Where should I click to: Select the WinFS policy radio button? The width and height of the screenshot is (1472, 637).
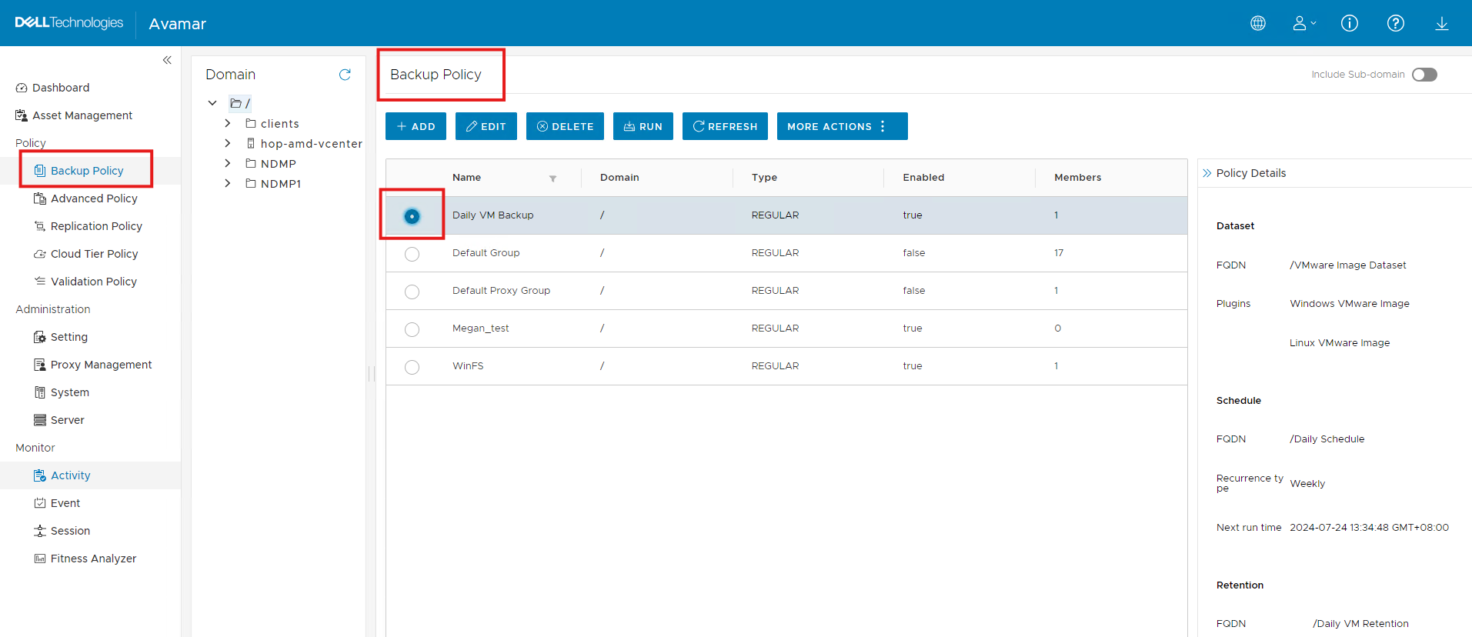[x=412, y=367]
